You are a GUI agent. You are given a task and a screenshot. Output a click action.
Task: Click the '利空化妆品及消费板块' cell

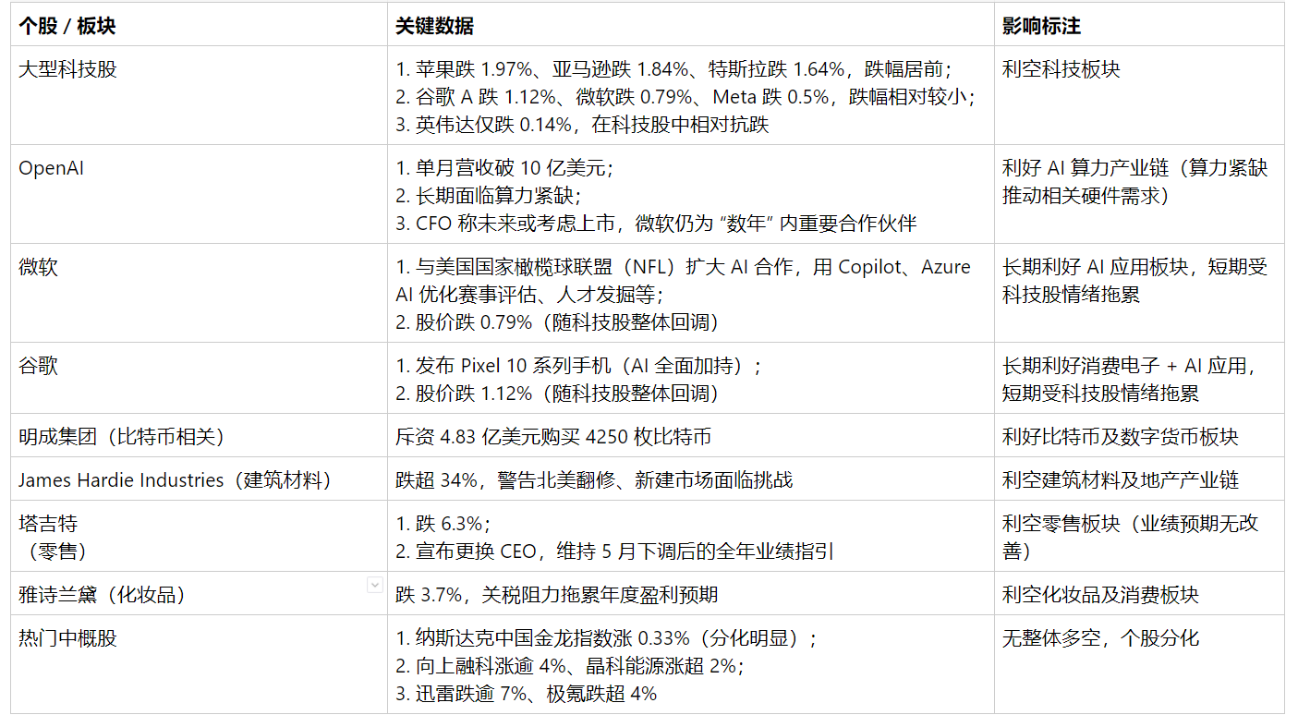pos(1139,593)
